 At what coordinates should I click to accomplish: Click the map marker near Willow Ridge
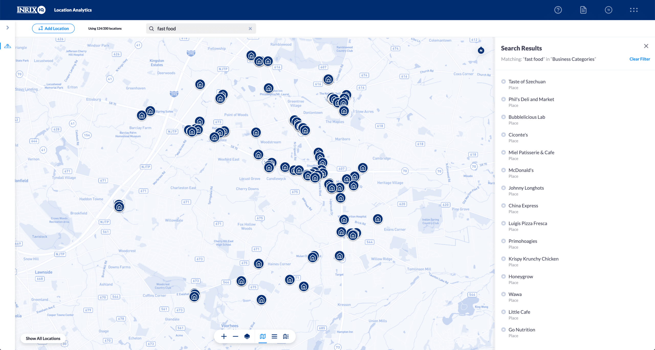click(x=340, y=256)
